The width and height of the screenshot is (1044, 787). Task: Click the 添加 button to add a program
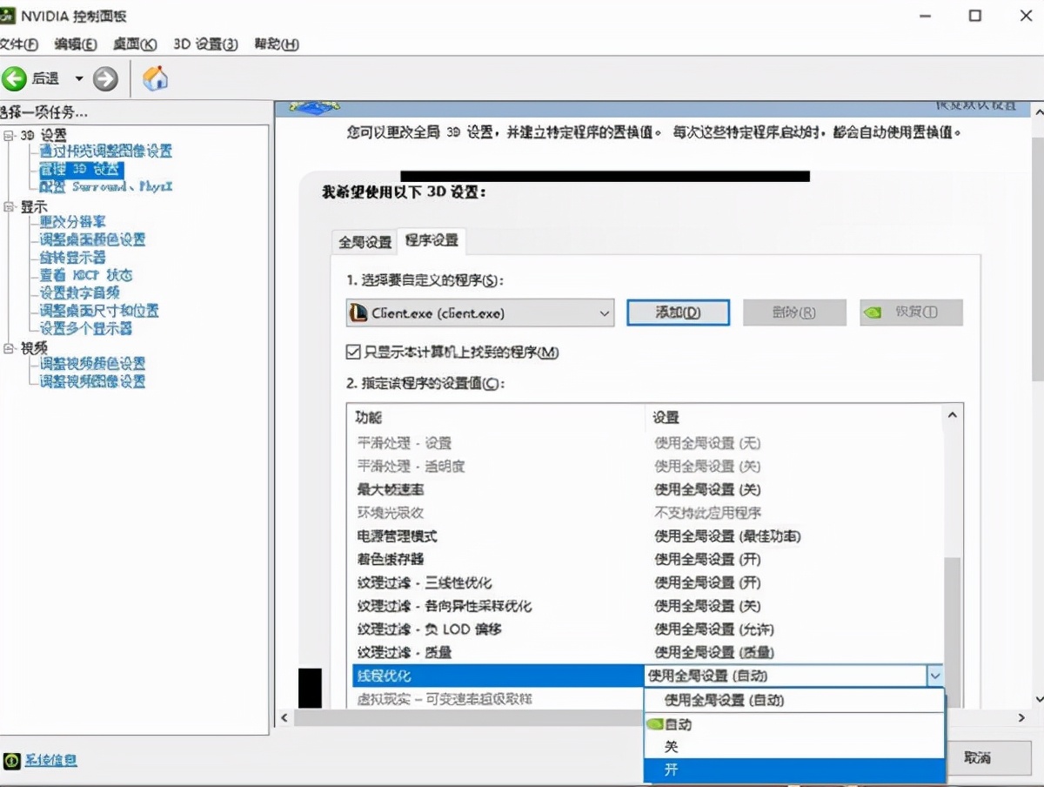678,313
